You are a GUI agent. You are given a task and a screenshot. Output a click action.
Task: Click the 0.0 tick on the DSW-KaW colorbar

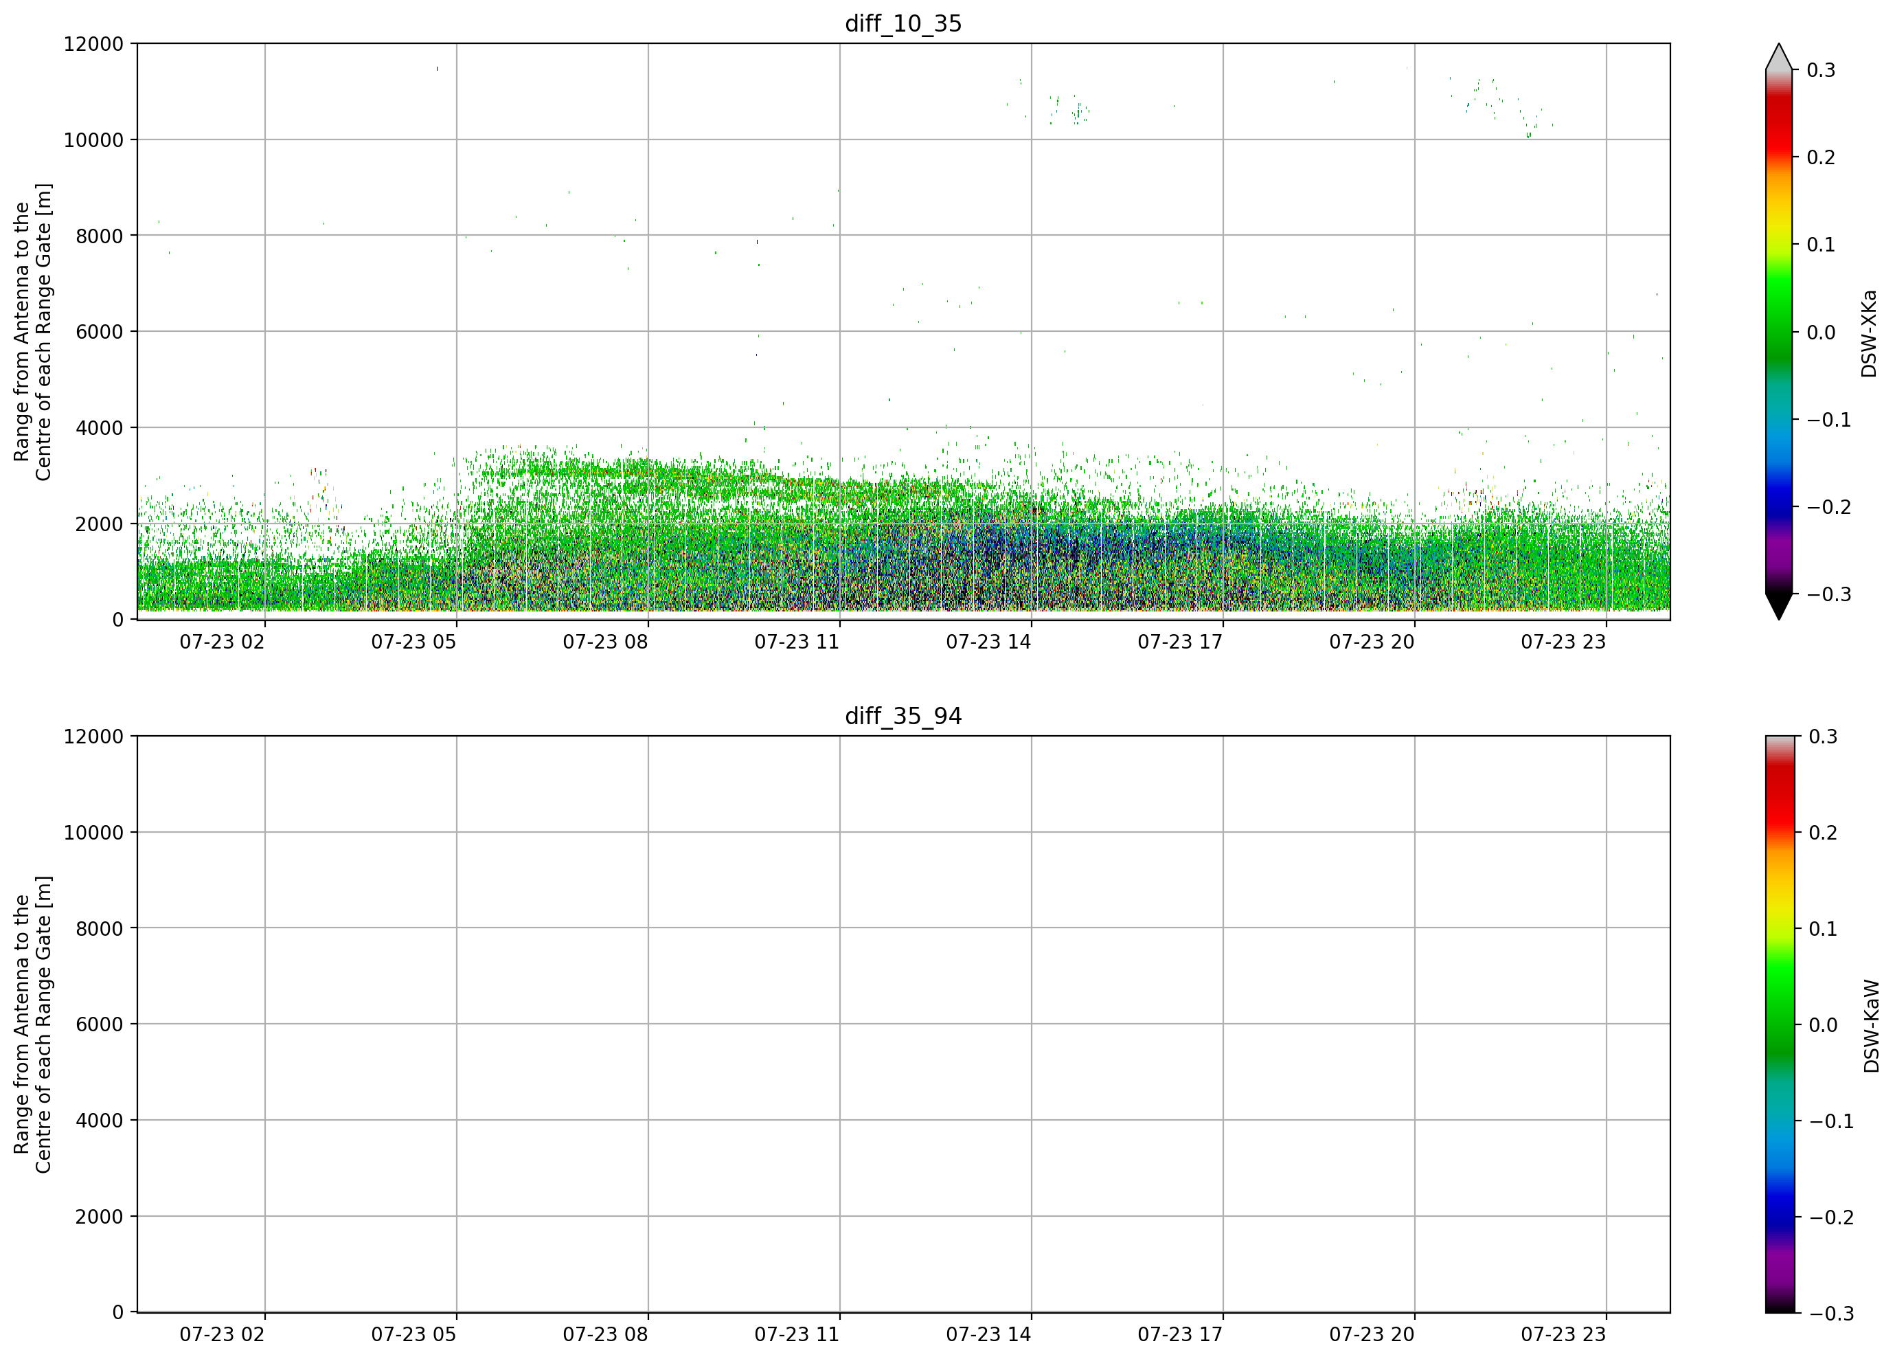1823,1026
